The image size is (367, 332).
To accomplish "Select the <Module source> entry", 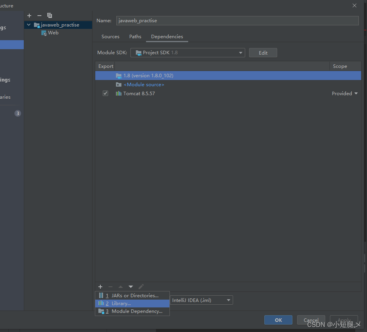I will [144, 85].
